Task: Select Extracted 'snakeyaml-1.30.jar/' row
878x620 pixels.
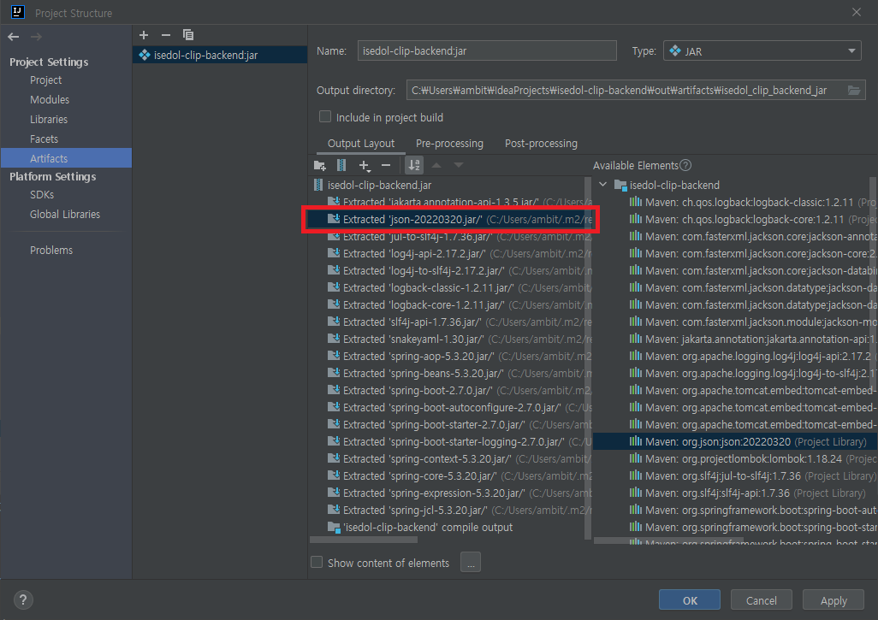Action: pos(449,340)
